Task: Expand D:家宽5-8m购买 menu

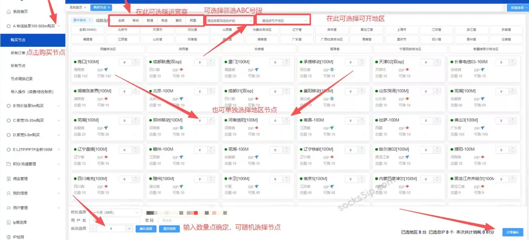Action: click(x=59, y=135)
